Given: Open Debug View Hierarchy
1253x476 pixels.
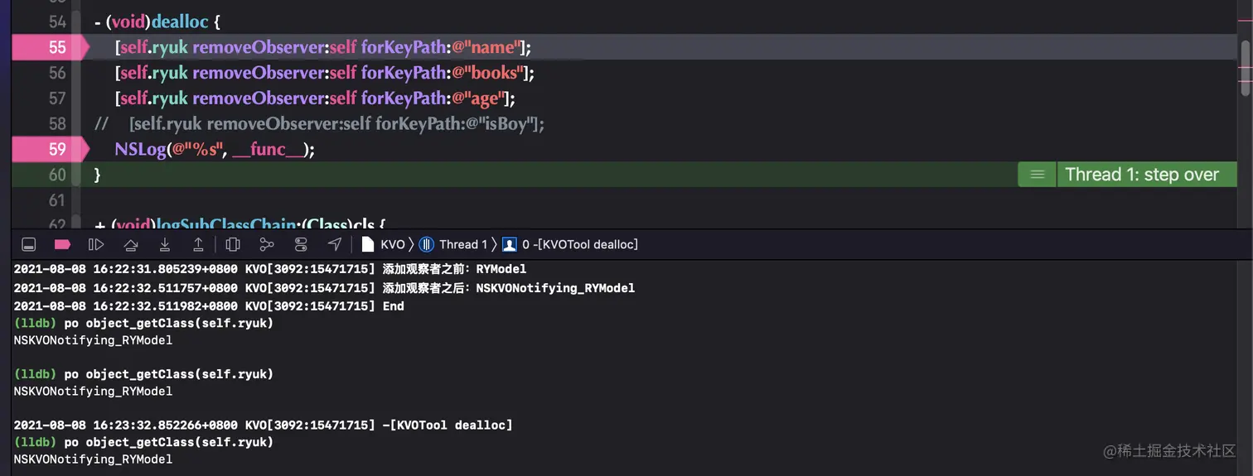Looking at the screenshot, I should (x=233, y=244).
